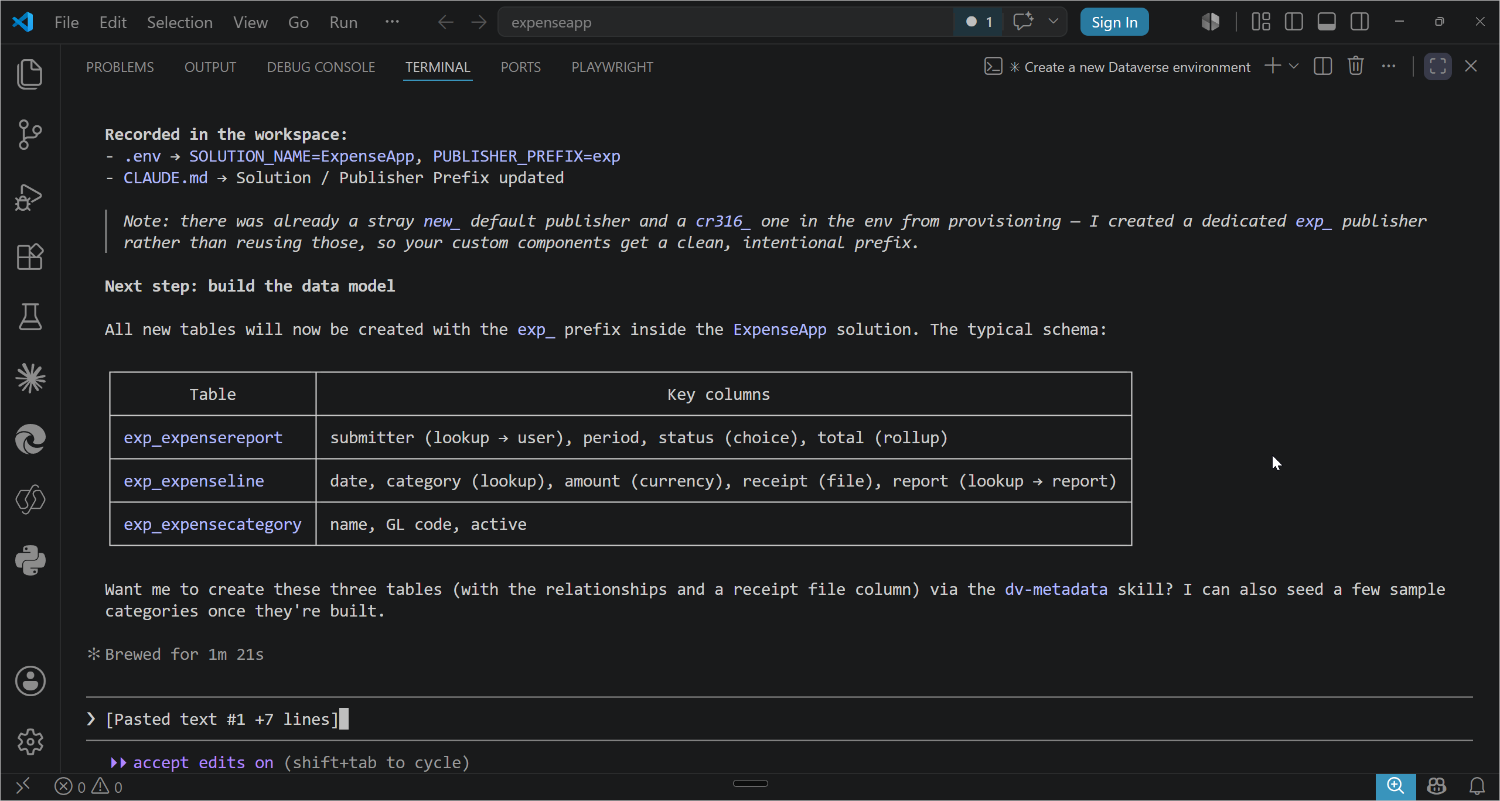
Task: Click the accept edits on mode text
Action: (x=203, y=762)
